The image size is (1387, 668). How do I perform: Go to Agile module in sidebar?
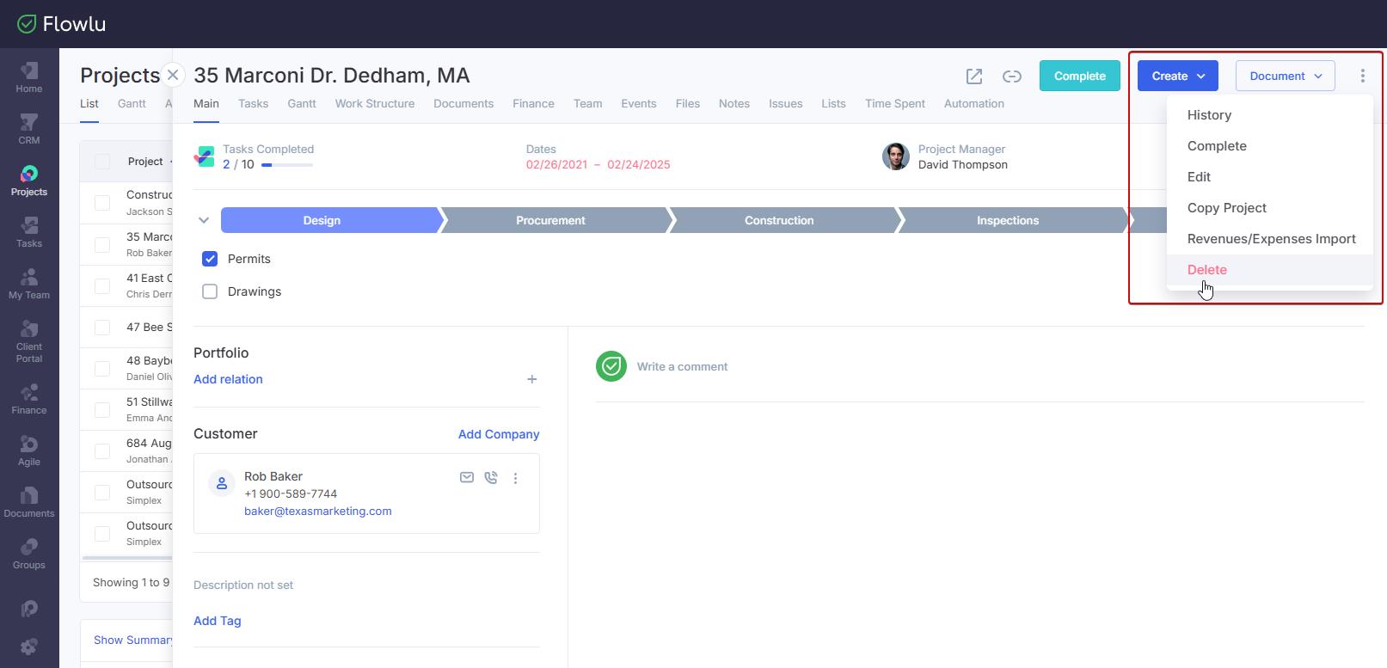tap(29, 450)
